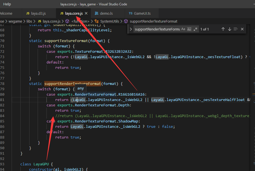
Task: Click the <function> breadcrumb symbol
Action: tap(80, 21)
